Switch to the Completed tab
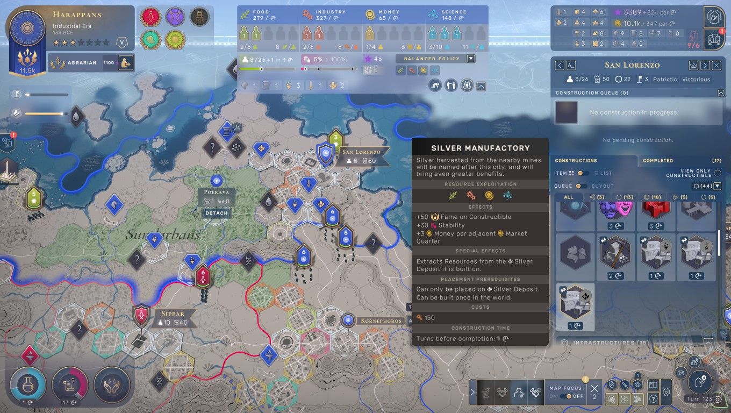731x413 pixels. point(682,160)
